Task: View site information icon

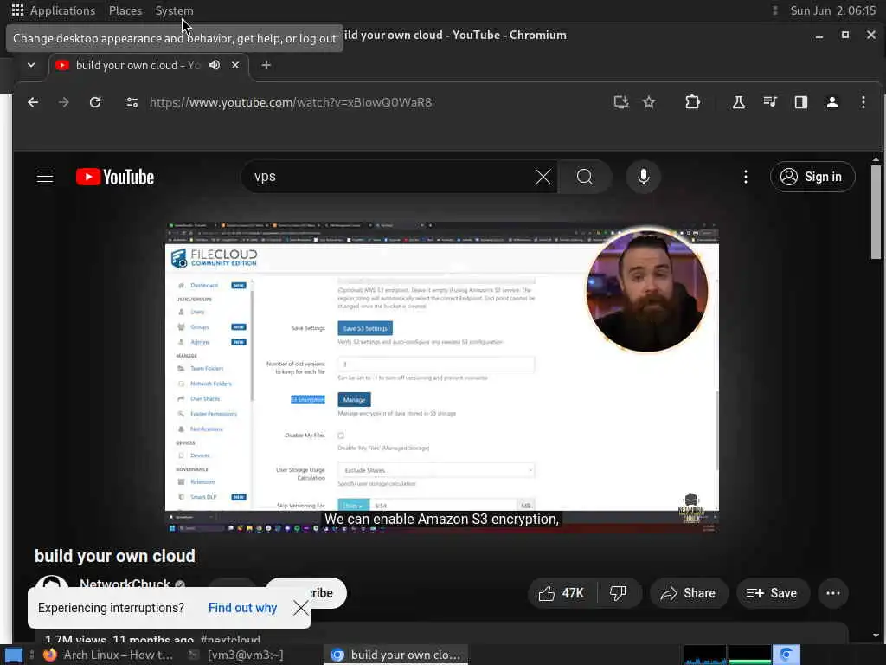Action: (x=132, y=102)
